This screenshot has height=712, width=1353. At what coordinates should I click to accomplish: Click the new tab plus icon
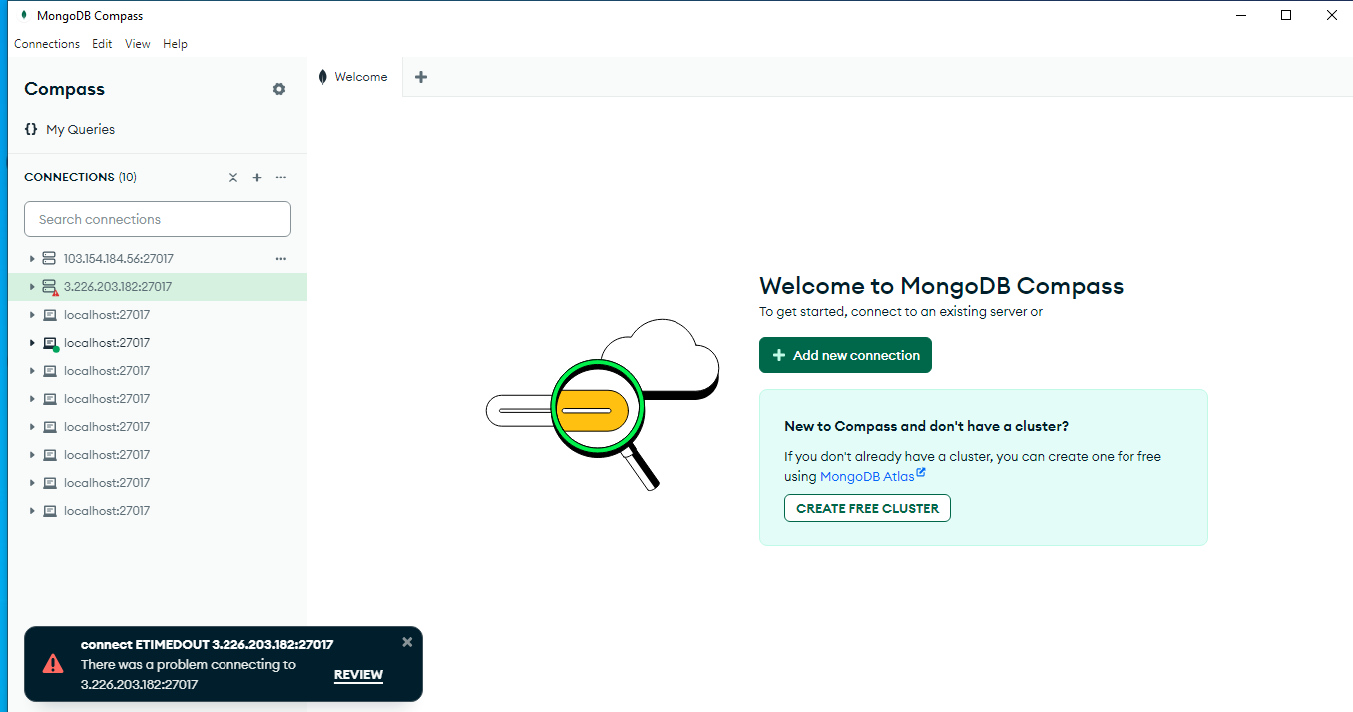(x=421, y=77)
